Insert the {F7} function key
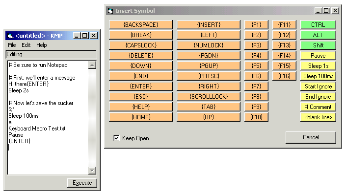 pos(256,86)
